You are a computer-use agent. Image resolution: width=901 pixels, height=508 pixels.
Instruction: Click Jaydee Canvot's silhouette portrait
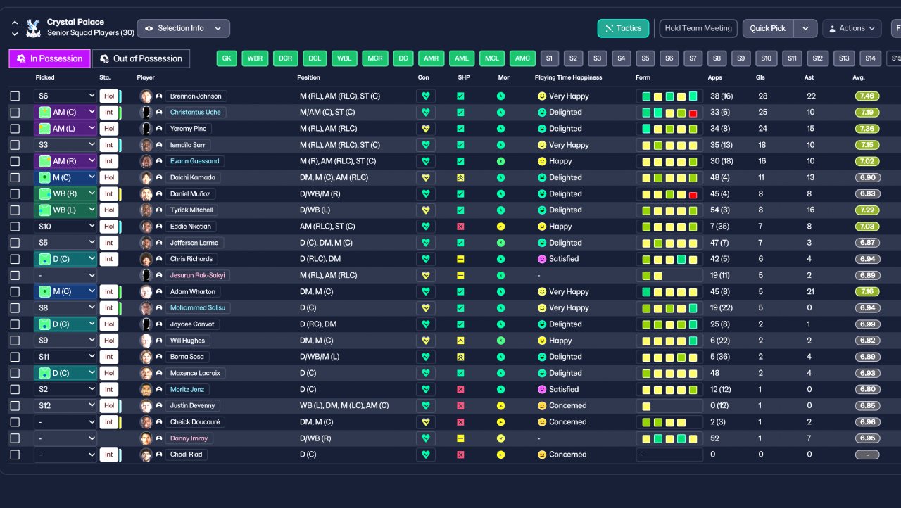(x=146, y=324)
